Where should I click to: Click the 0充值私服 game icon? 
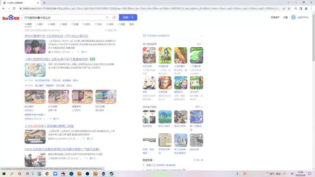point(165,55)
